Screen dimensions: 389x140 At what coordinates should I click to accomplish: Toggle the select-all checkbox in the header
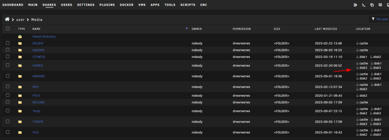tap(8, 28)
